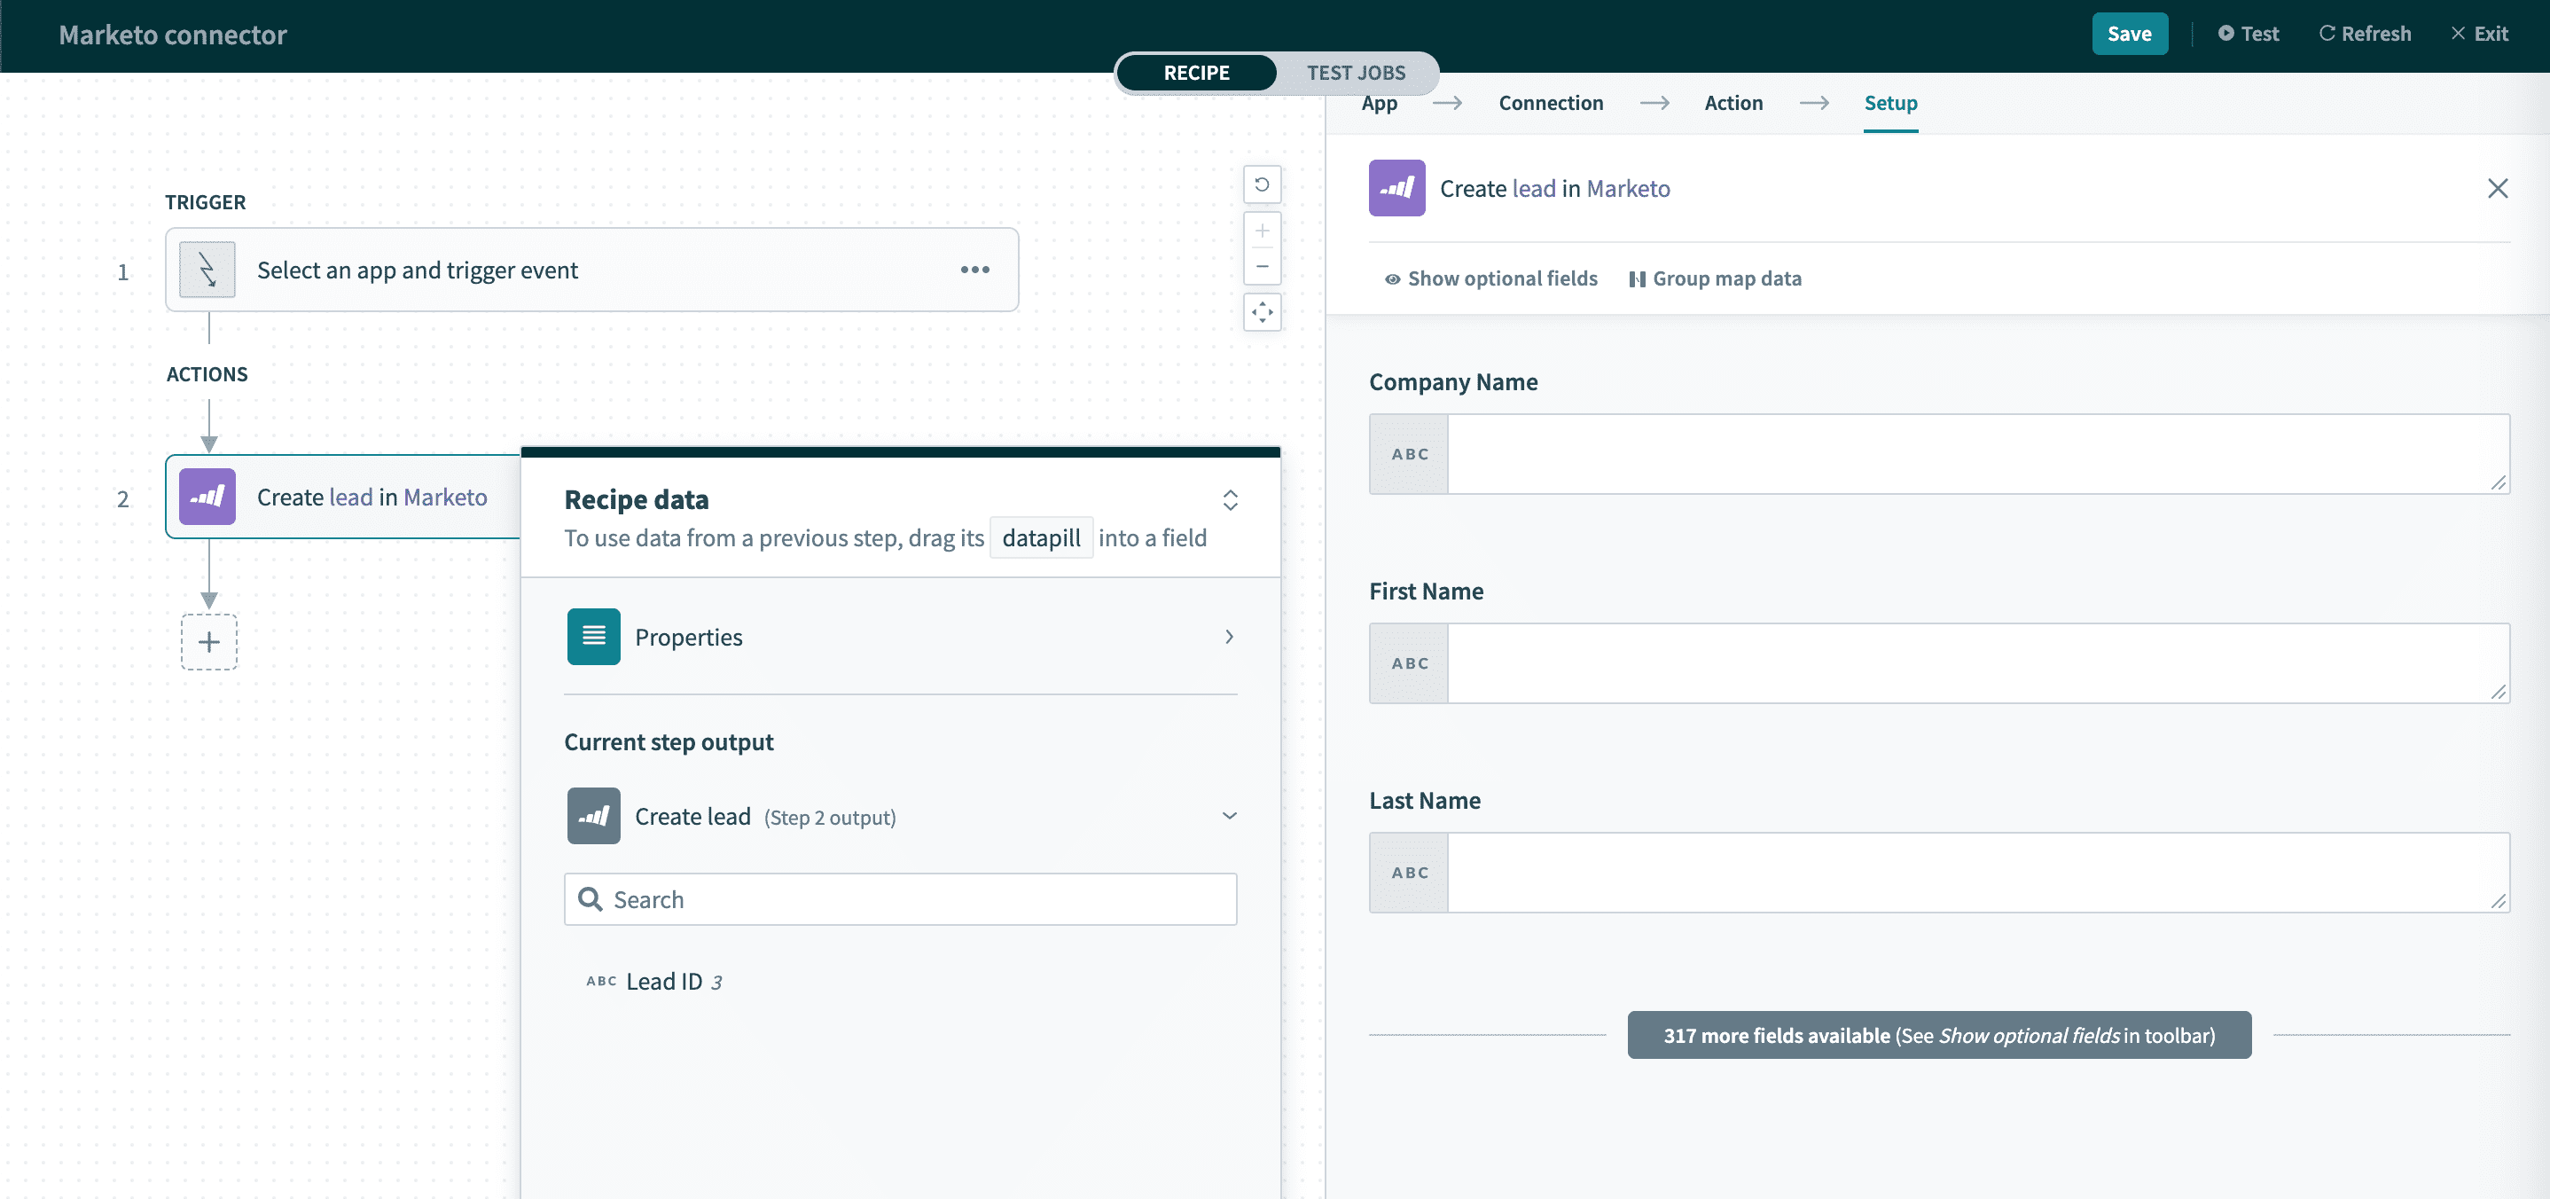Switch to the TEST JOBS view
The image size is (2550, 1199).
click(1355, 74)
